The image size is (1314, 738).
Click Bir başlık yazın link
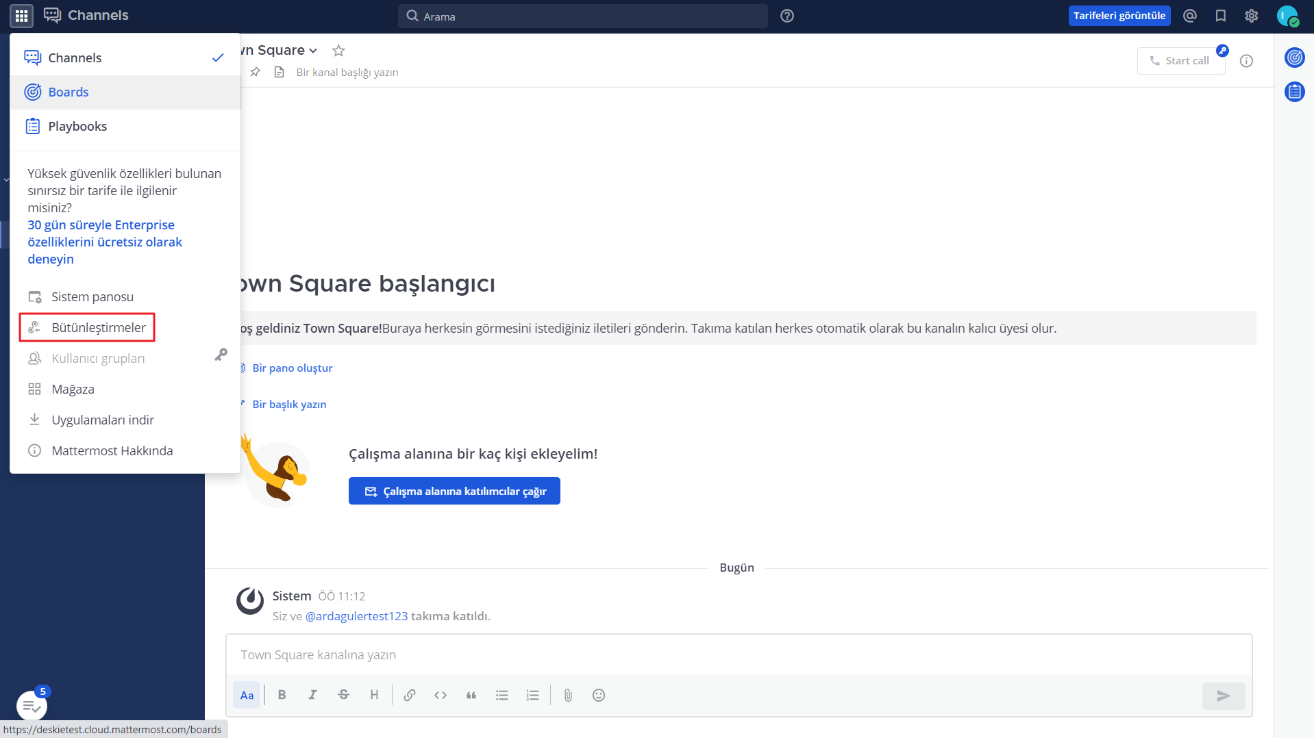[x=289, y=404]
